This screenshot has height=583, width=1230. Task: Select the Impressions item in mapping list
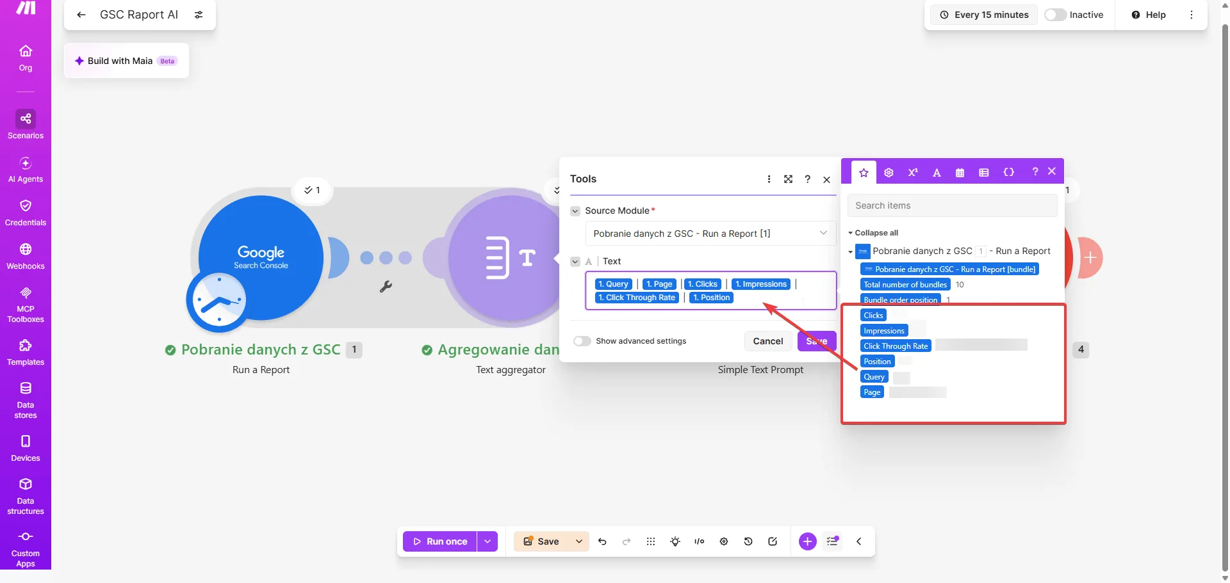click(884, 331)
